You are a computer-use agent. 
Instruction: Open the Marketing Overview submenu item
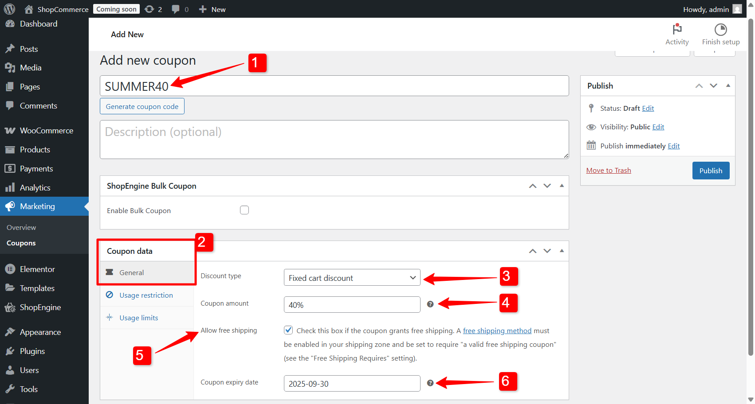[21, 227]
